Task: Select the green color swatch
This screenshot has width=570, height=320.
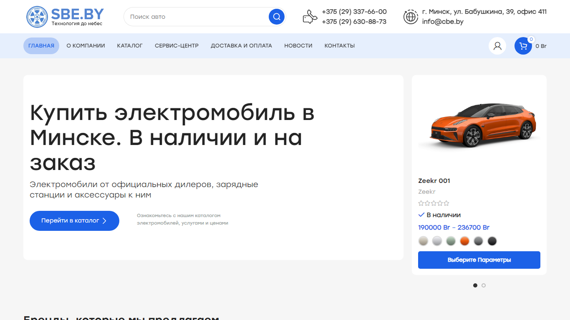Action: (451, 241)
